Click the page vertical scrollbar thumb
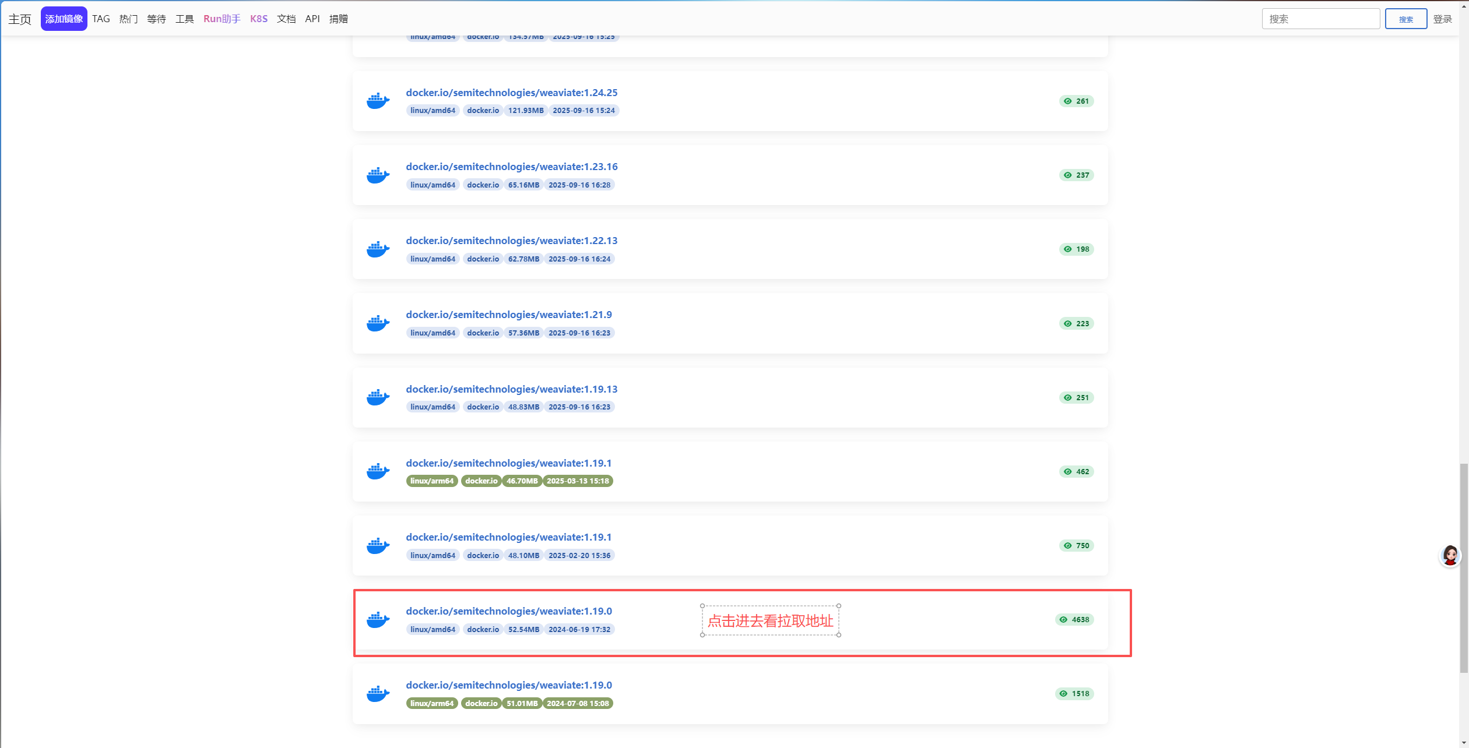This screenshot has height=748, width=1469. [1463, 568]
